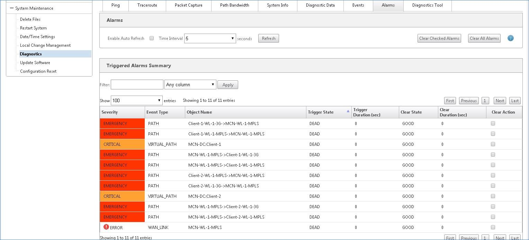Enable the Auto Refresh checkbox
Screen dimensions: 529x240
[152, 38]
